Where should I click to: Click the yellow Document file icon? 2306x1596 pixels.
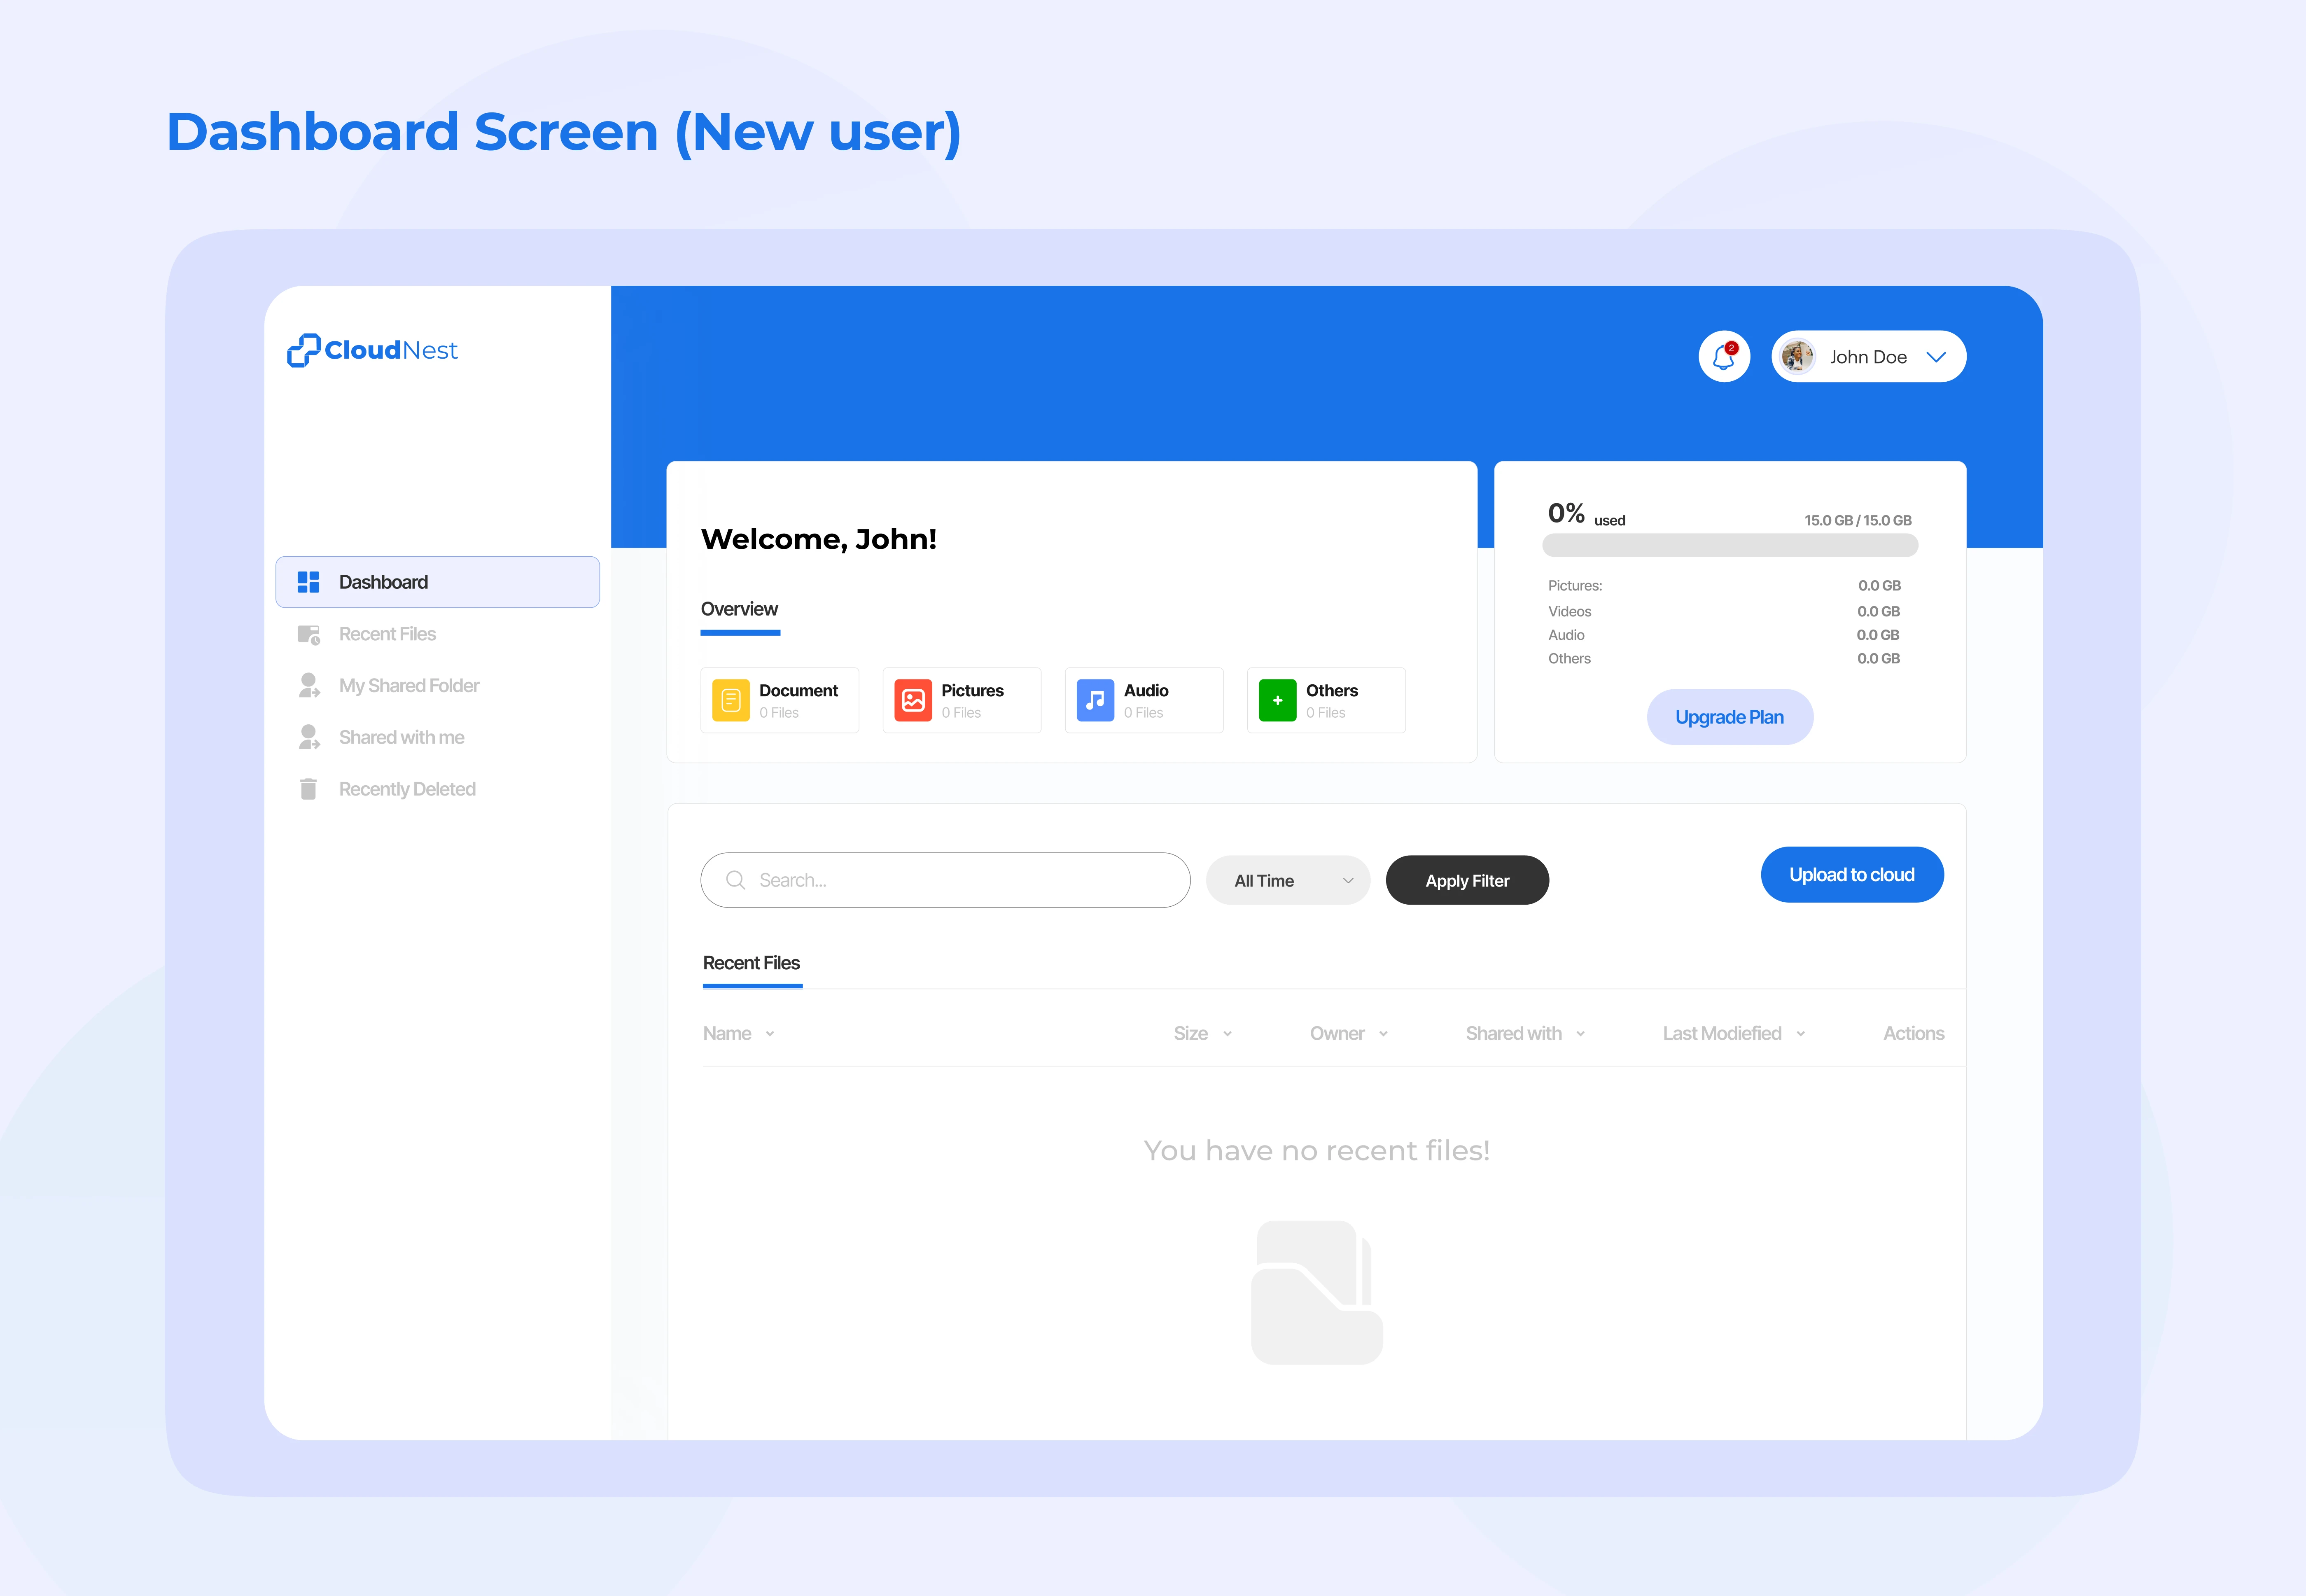point(730,700)
